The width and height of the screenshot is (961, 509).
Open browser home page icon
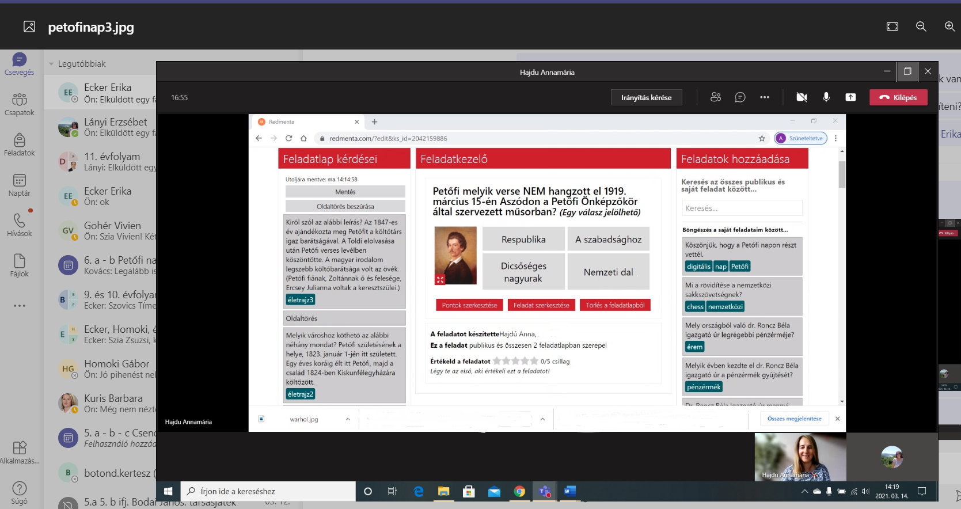pos(303,138)
